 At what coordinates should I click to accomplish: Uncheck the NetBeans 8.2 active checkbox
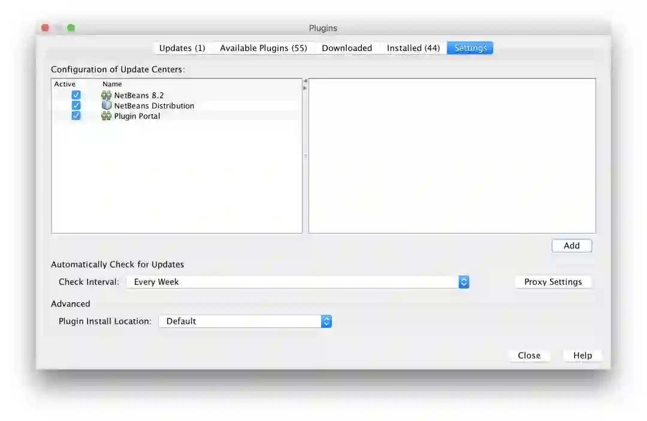point(76,95)
